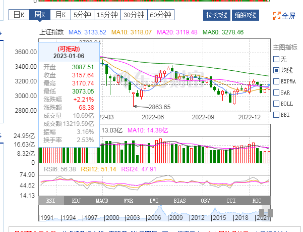303x232 pixels.
Task: Click the MA10: 3118.07 legend label
Action: pos(132,32)
